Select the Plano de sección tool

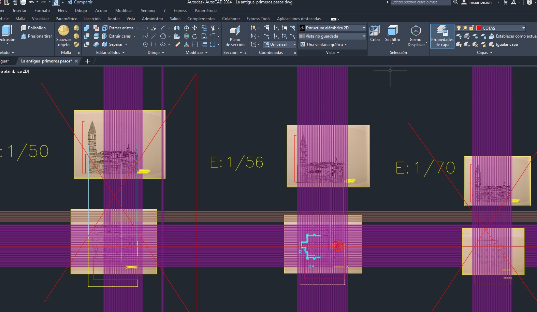[x=235, y=36]
